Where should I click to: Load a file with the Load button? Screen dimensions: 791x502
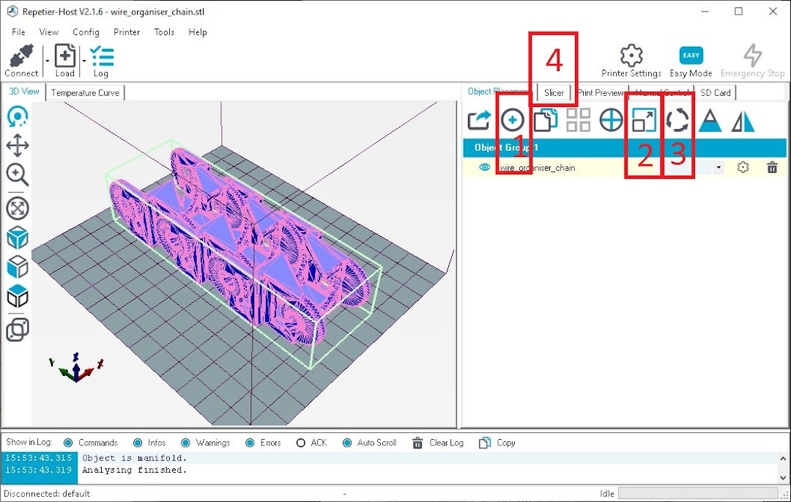point(65,61)
